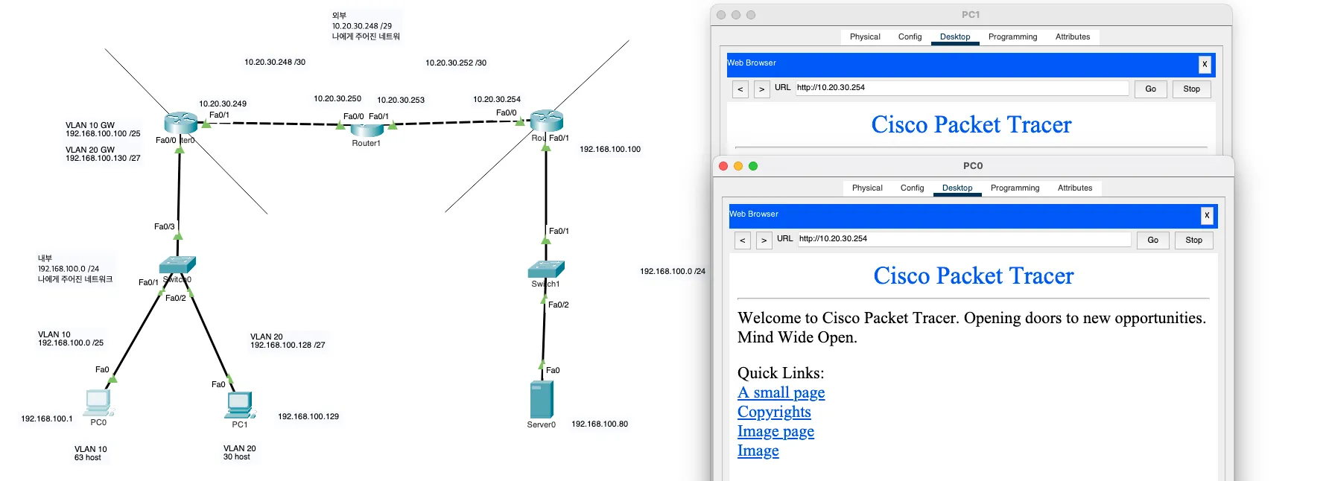Click the PC1 window title bar
The height and width of the screenshot is (481, 1329).
click(x=971, y=15)
